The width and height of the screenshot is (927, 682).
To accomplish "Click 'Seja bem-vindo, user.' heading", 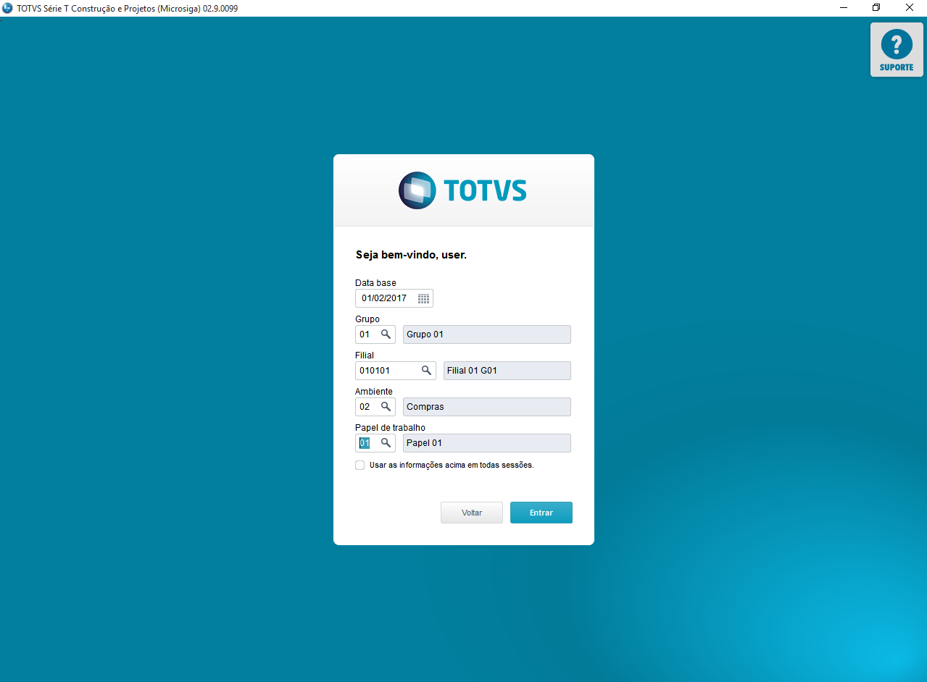I will coord(411,255).
